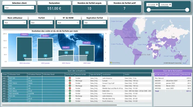Click the red status icon in Middle East row
This screenshot has width=193, height=107.
click(70, 88)
